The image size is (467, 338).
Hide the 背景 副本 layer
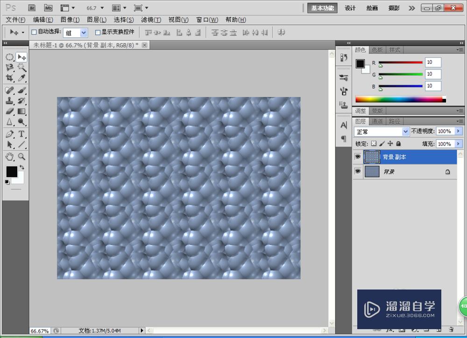click(x=358, y=157)
